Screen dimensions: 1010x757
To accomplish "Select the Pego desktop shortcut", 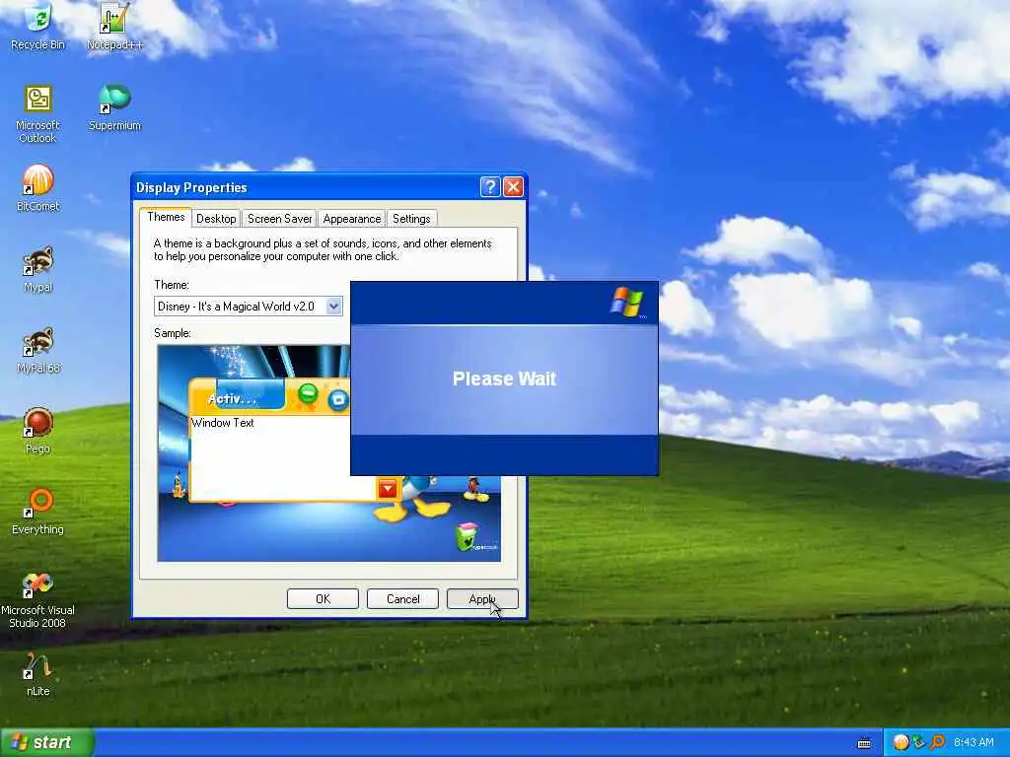I will (x=37, y=431).
